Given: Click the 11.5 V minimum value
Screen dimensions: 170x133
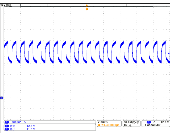Looking at the screenshot, I should (31, 129).
